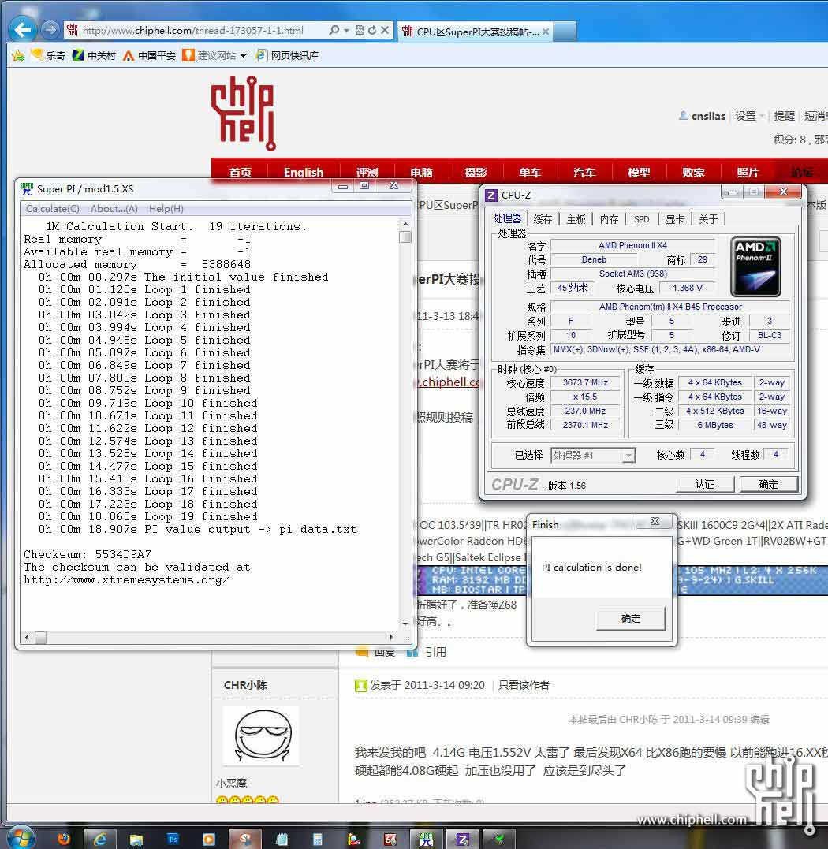Click the browser Forward arrow
The image size is (828, 849).
50,29
